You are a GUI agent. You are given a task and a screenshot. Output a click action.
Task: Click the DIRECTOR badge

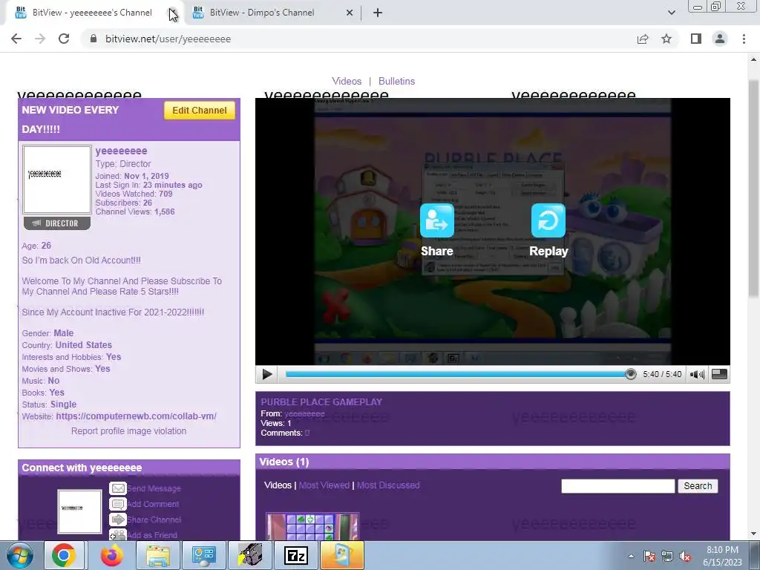(x=57, y=223)
